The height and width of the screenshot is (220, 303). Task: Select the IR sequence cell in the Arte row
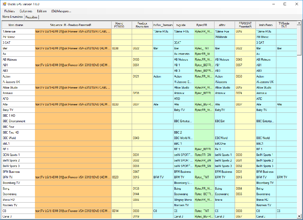pyautogui.click(x=73, y=104)
